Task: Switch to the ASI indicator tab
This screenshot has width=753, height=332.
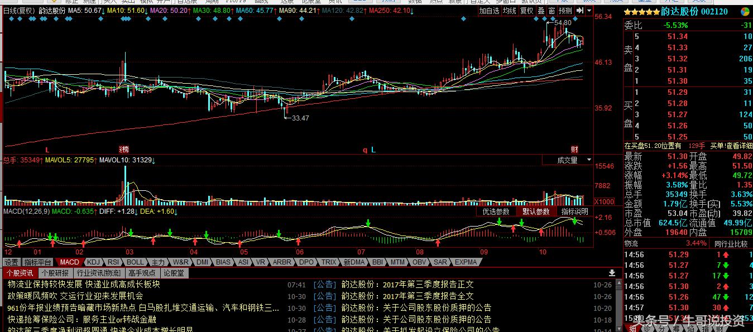Action: click(243, 262)
